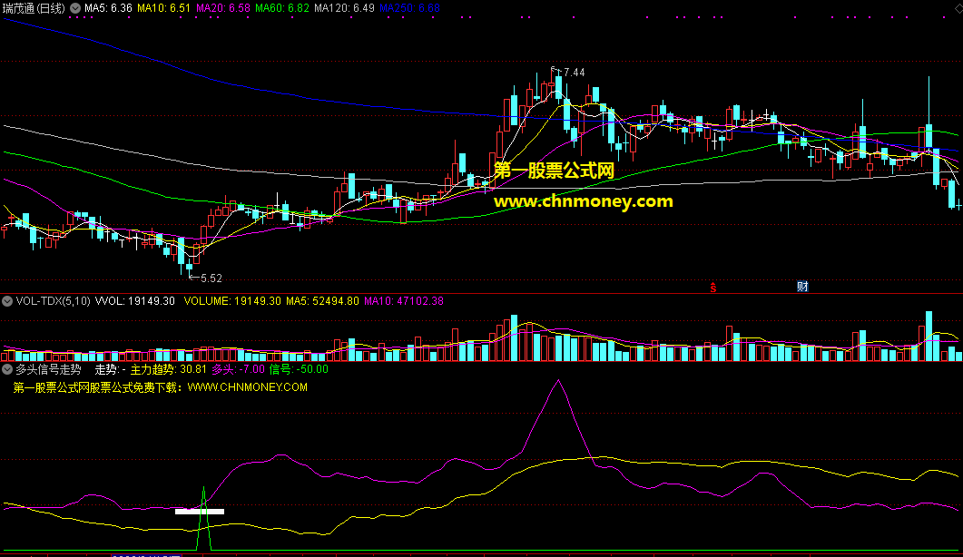
Task: Select the MA250: 6.68 label
Action: [x=409, y=8]
